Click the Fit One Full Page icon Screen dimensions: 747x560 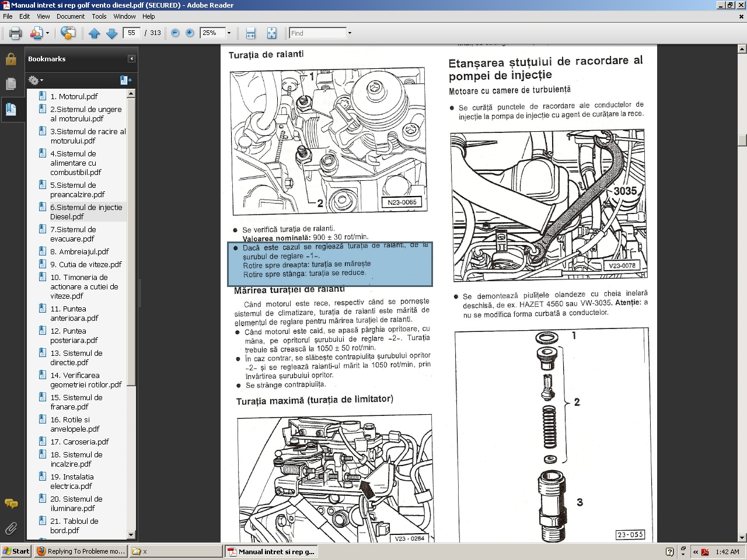(x=271, y=33)
